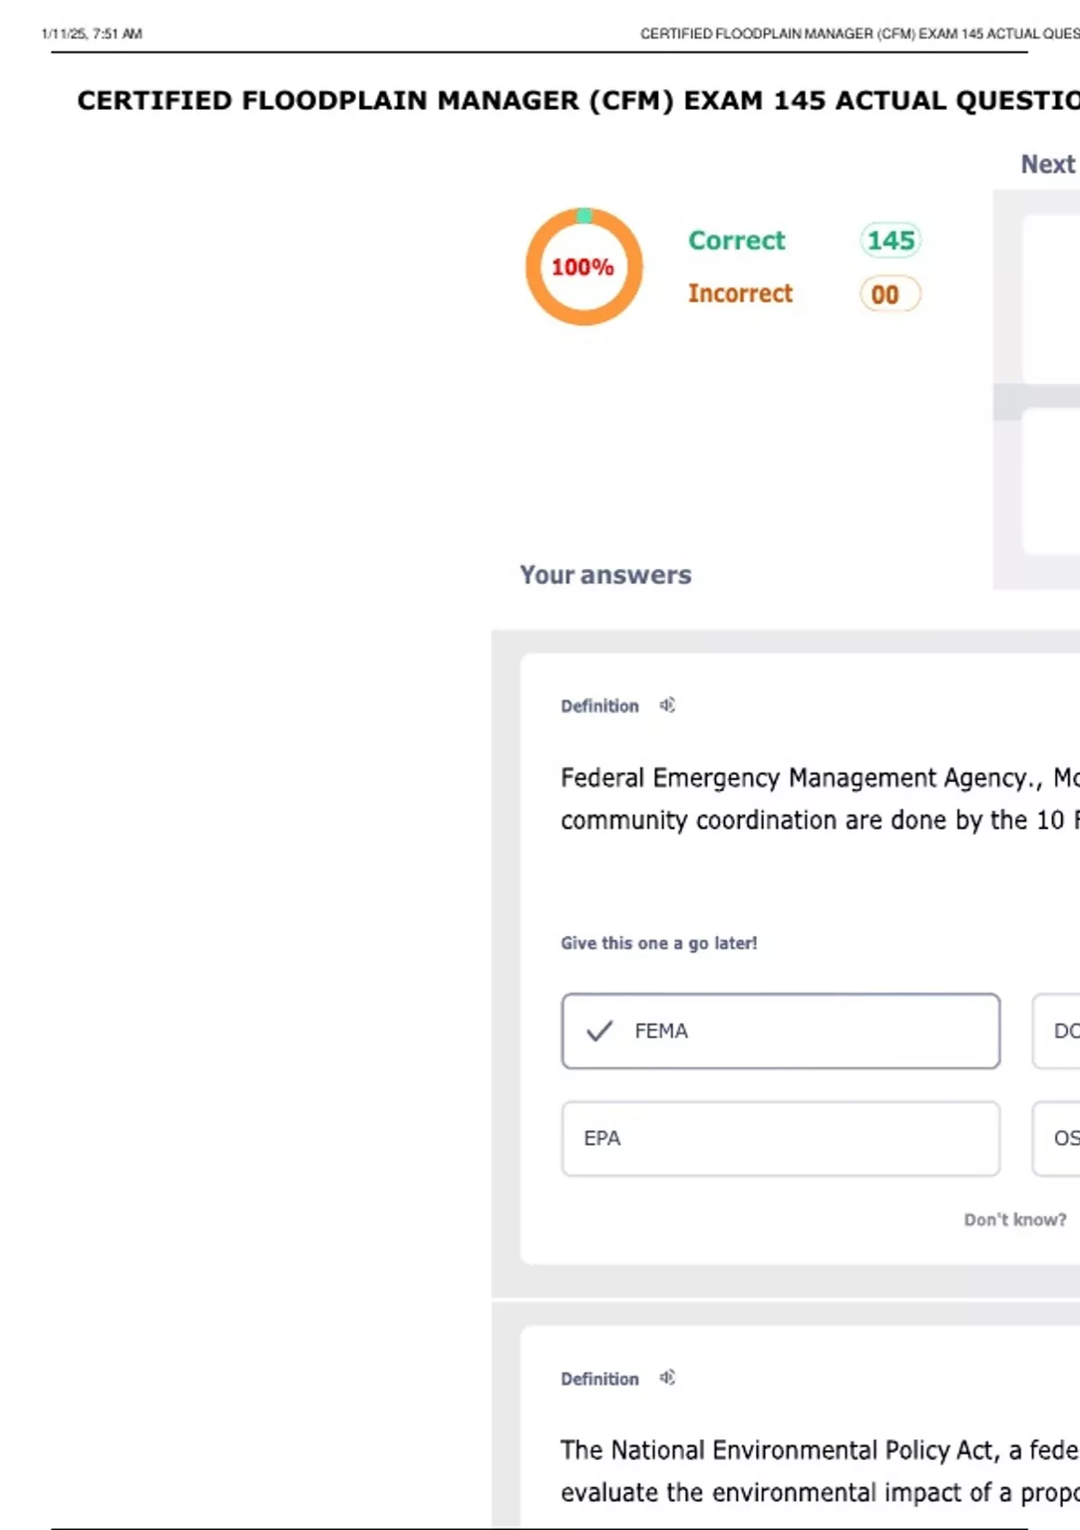The height and width of the screenshot is (1530, 1080).
Task: Select the EPA answer option
Action: 780,1138
